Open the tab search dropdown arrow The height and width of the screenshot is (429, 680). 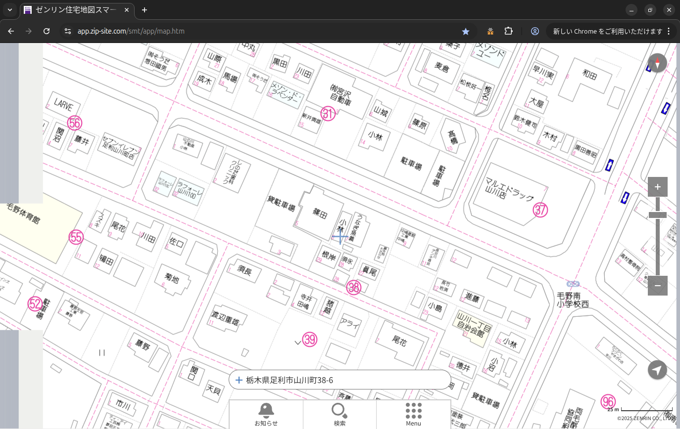pyautogui.click(x=9, y=10)
